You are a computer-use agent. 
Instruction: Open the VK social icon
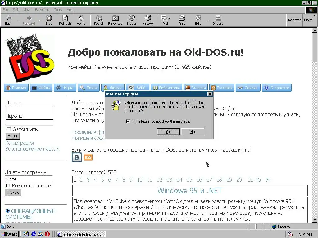(77, 157)
